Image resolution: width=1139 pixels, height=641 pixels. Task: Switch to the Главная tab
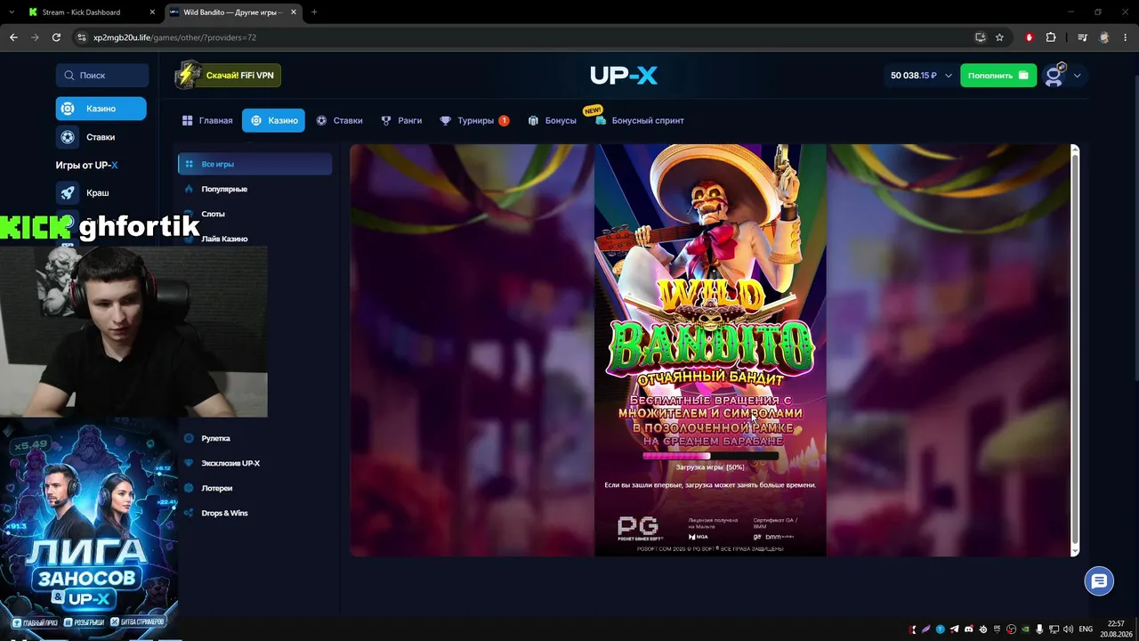coord(207,120)
